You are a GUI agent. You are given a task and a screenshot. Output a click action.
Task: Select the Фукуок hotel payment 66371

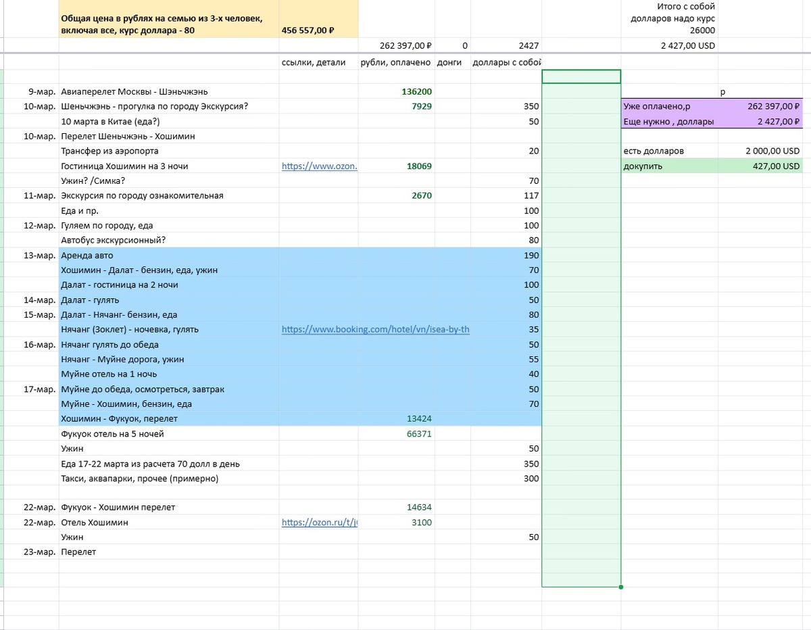tap(397, 434)
